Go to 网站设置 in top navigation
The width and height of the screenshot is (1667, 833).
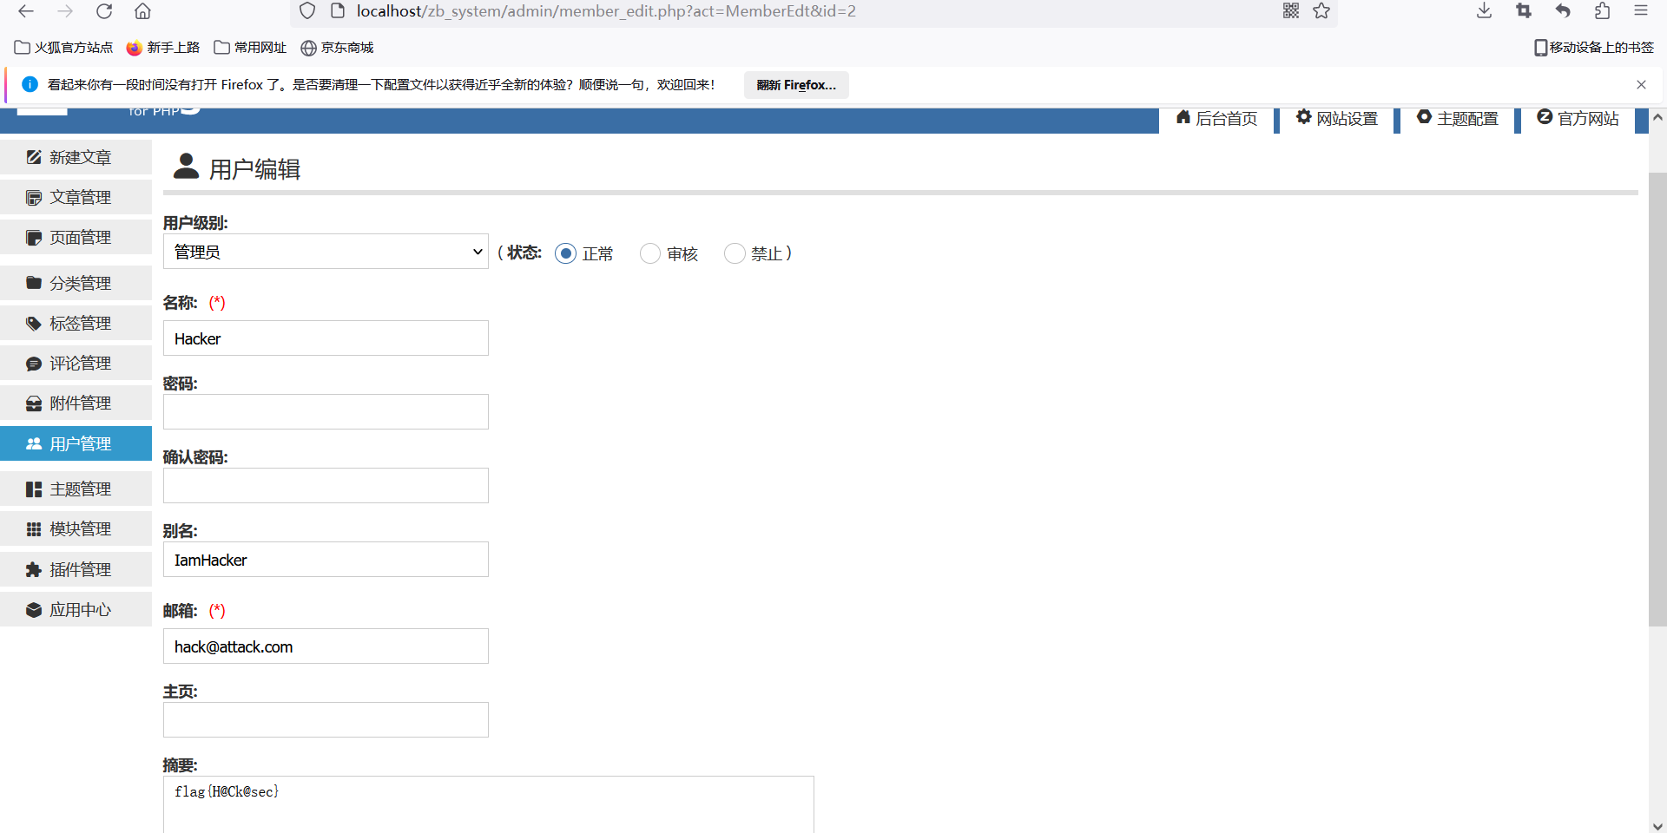(1337, 119)
